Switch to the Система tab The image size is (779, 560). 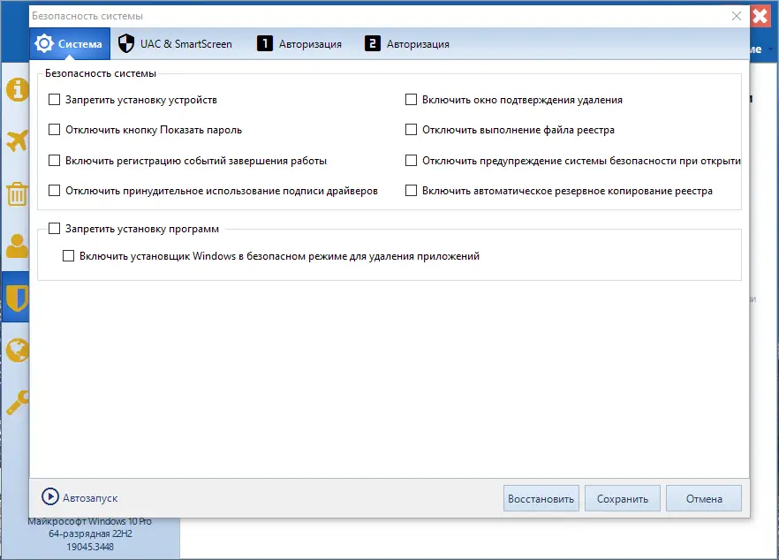point(70,44)
